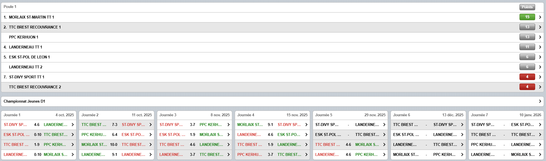Screen dimensions: 546x161
Task: Click the red 4 badge for ST-DIVY SPORT
Action: (527, 77)
